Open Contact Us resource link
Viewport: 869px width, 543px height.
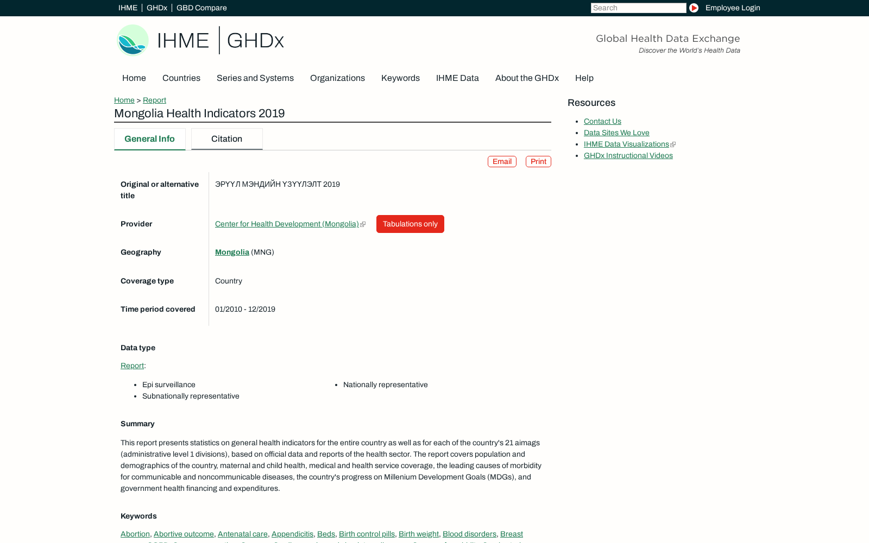point(602,121)
